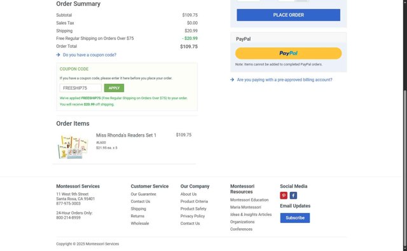The image size is (407, 251).
Task: Click arrow icon beside coupon code question
Action: (58, 55)
